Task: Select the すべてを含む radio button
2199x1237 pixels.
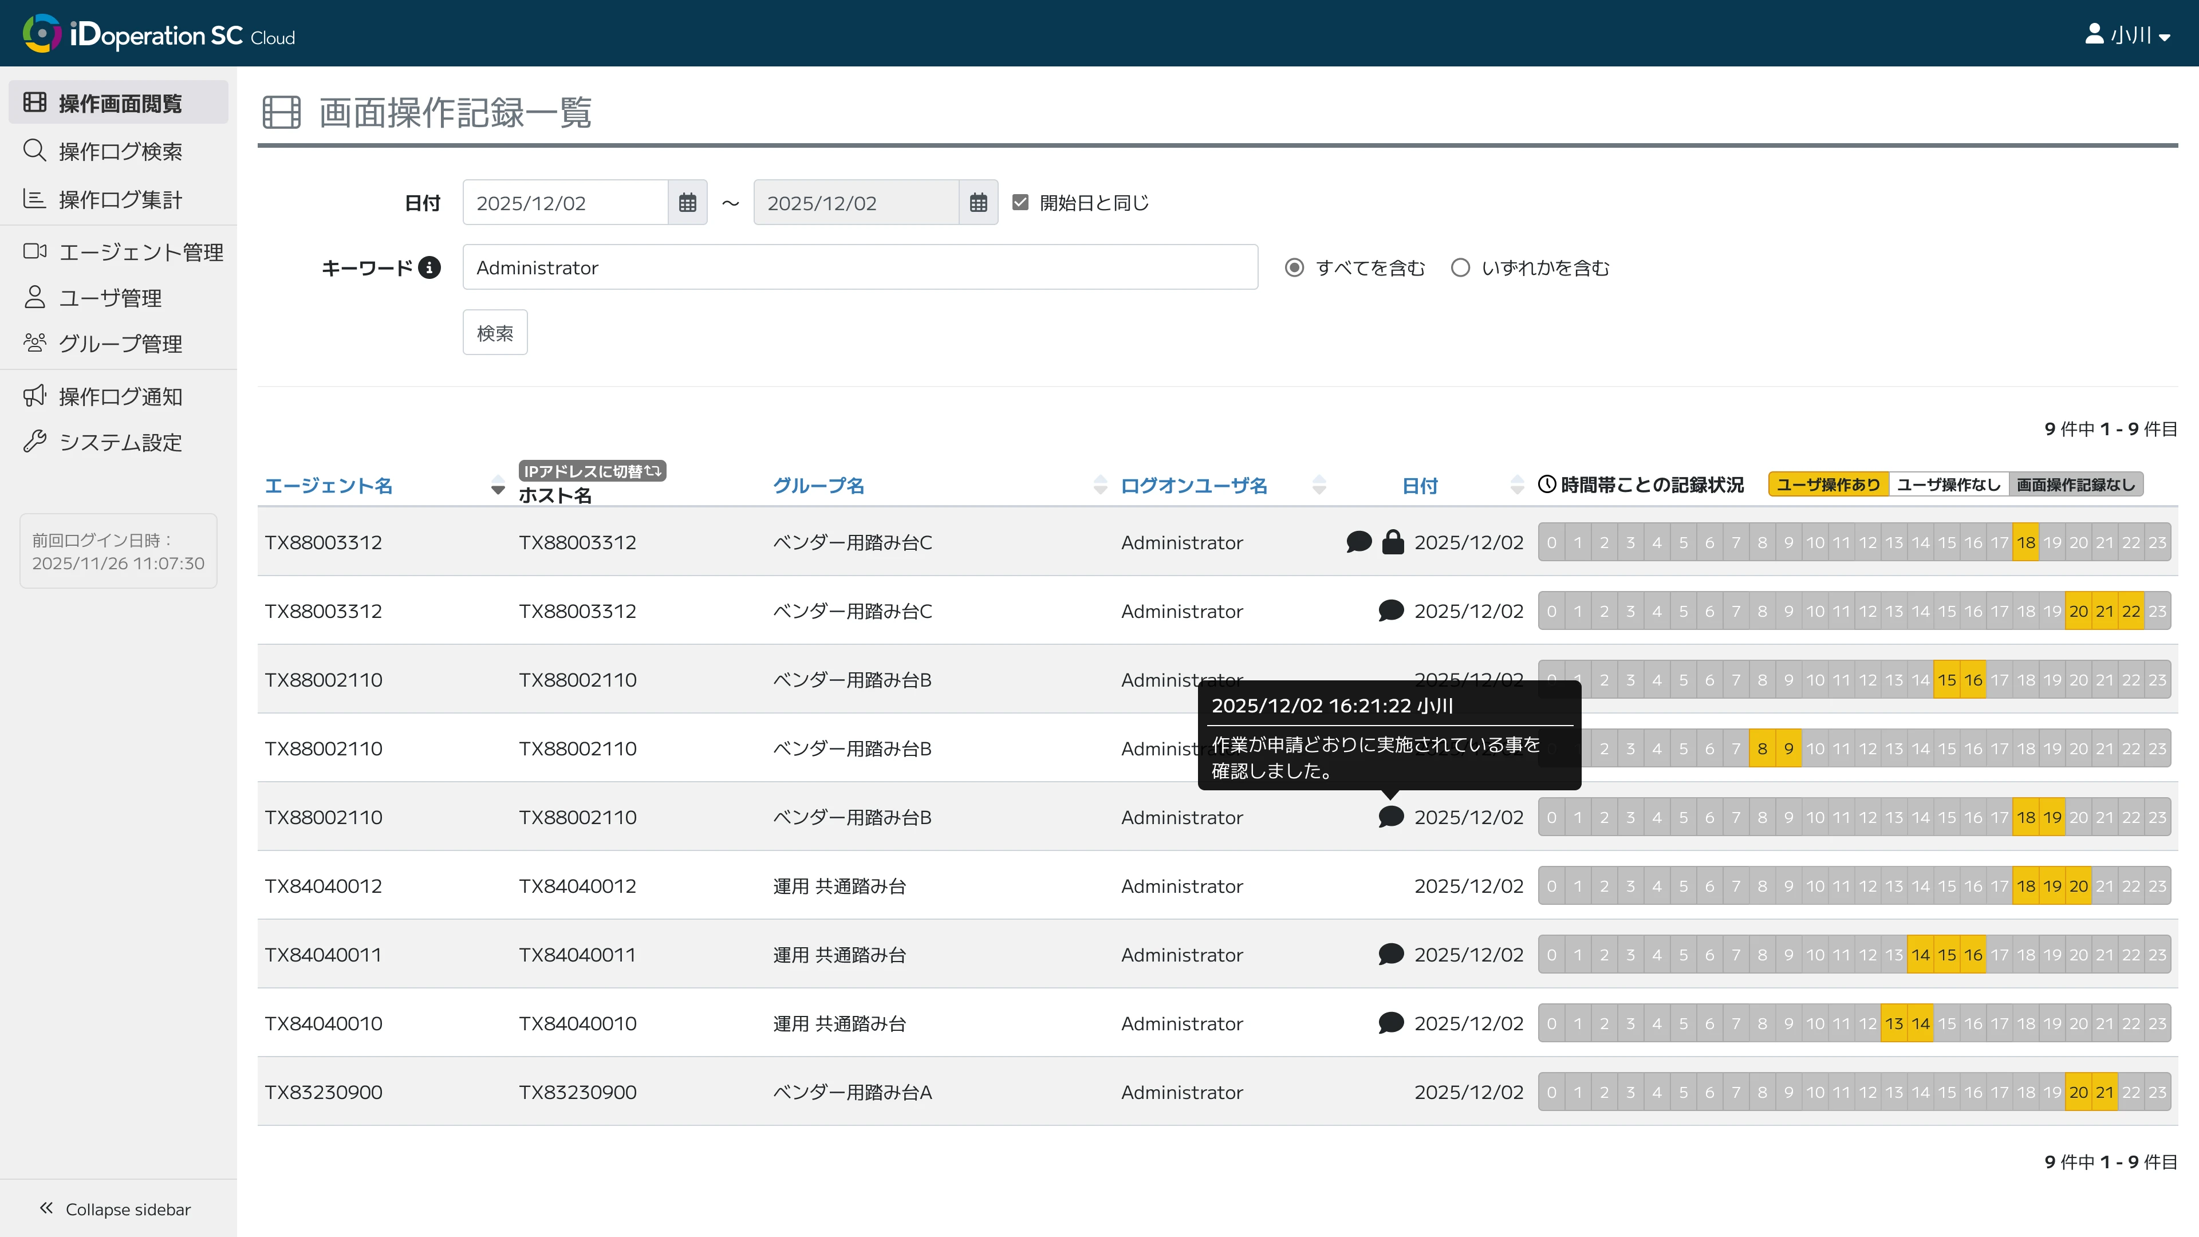Action: coord(1294,267)
